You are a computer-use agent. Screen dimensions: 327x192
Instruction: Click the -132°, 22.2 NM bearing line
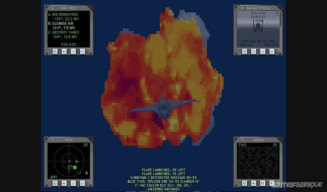pyautogui.click(x=65, y=19)
